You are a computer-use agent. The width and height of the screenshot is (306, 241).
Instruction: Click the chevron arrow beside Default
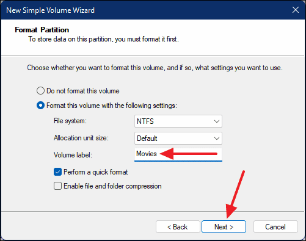click(x=217, y=138)
